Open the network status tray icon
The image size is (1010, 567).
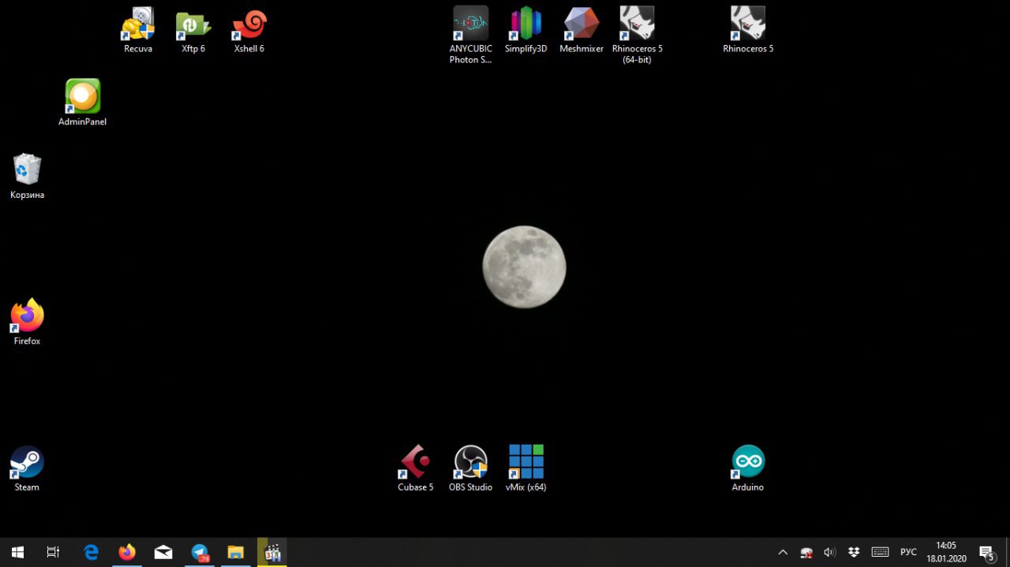click(806, 552)
